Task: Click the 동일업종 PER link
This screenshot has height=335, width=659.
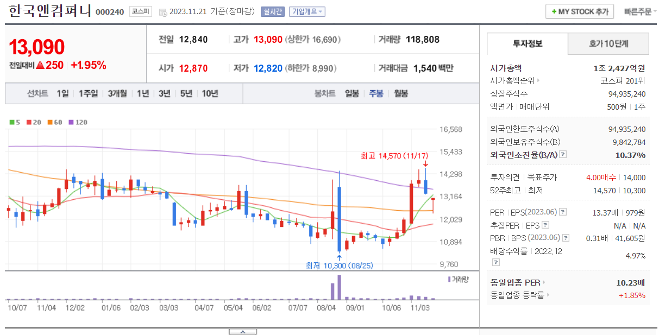Action: click(515, 282)
